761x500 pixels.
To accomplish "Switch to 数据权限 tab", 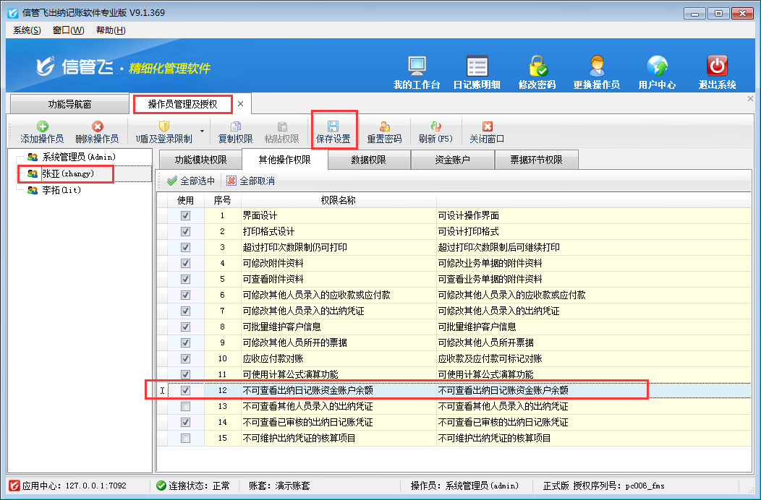I will pyautogui.click(x=368, y=160).
